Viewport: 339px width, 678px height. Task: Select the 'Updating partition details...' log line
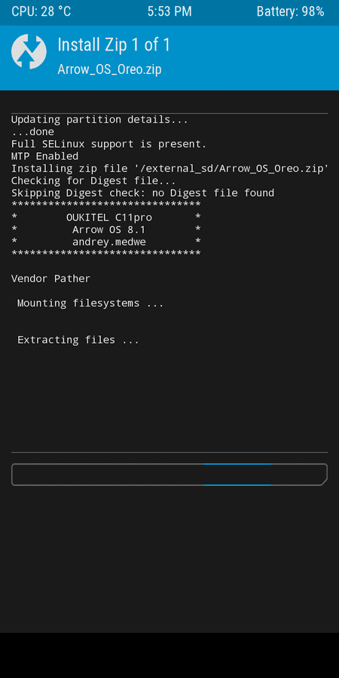tap(100, 120)
